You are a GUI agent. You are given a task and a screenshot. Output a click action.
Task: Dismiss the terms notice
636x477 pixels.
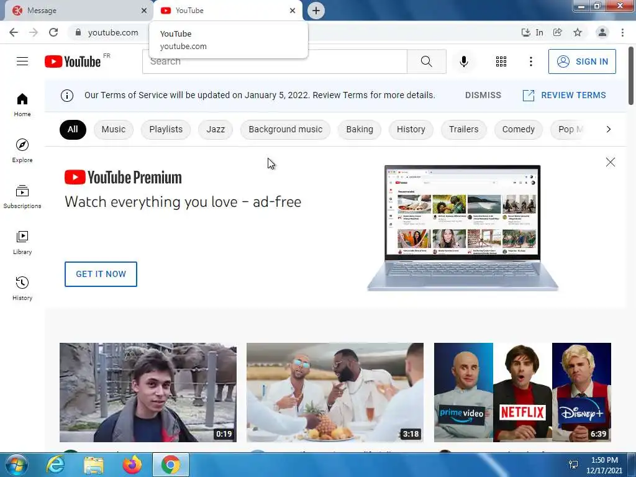coord(483,95)
